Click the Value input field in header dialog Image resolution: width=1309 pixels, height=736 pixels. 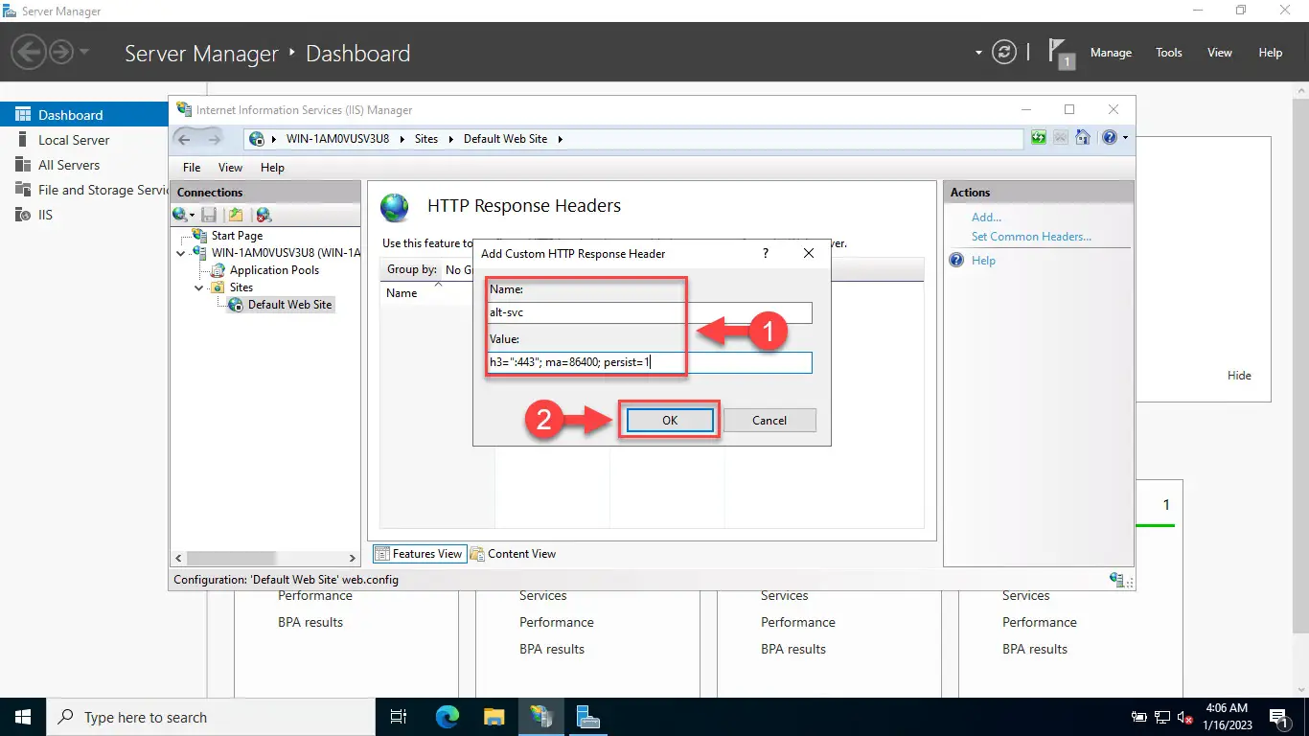pyautogui.click(x=650, y=362)
